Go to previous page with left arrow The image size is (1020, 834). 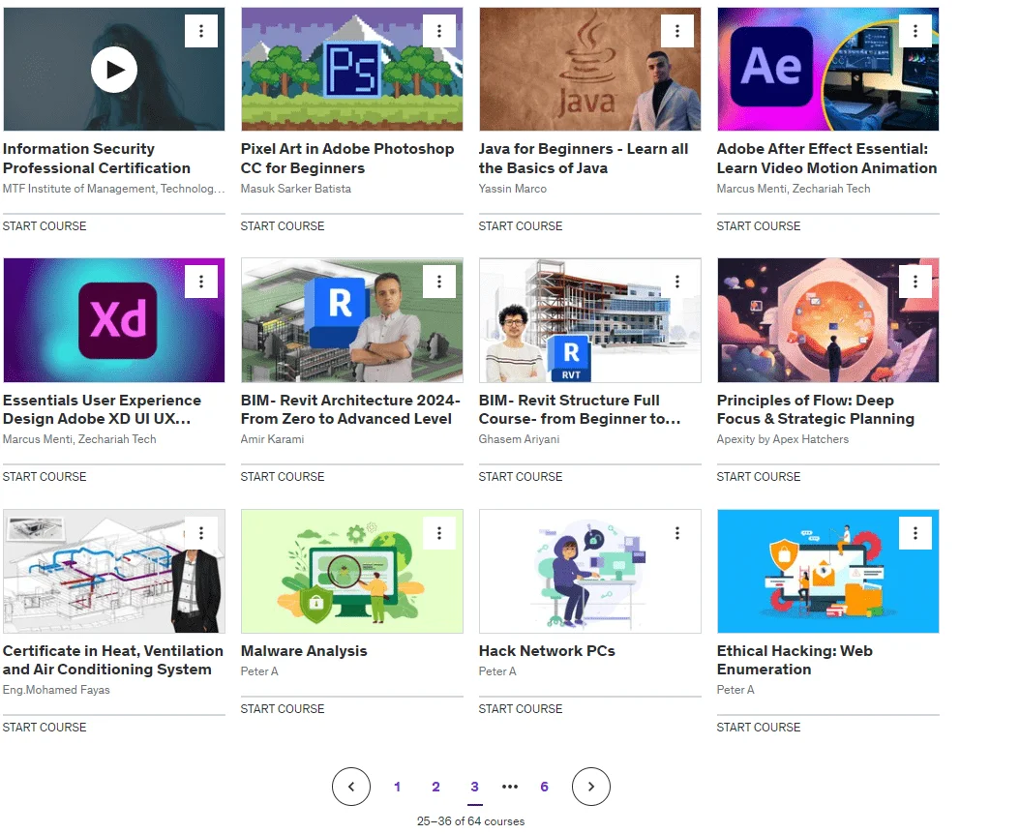(x=351, y=787)
